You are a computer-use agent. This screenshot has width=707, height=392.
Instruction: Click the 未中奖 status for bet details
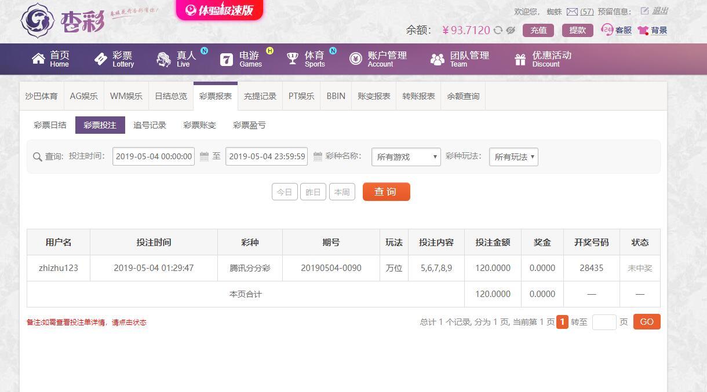(640, 268)
